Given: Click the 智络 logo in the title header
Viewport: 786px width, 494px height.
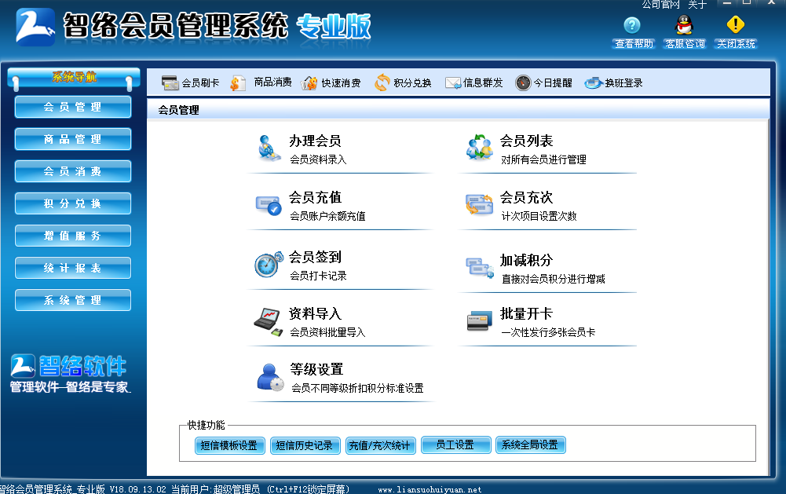Looking at the screenshot, I should tap(35, 27).
